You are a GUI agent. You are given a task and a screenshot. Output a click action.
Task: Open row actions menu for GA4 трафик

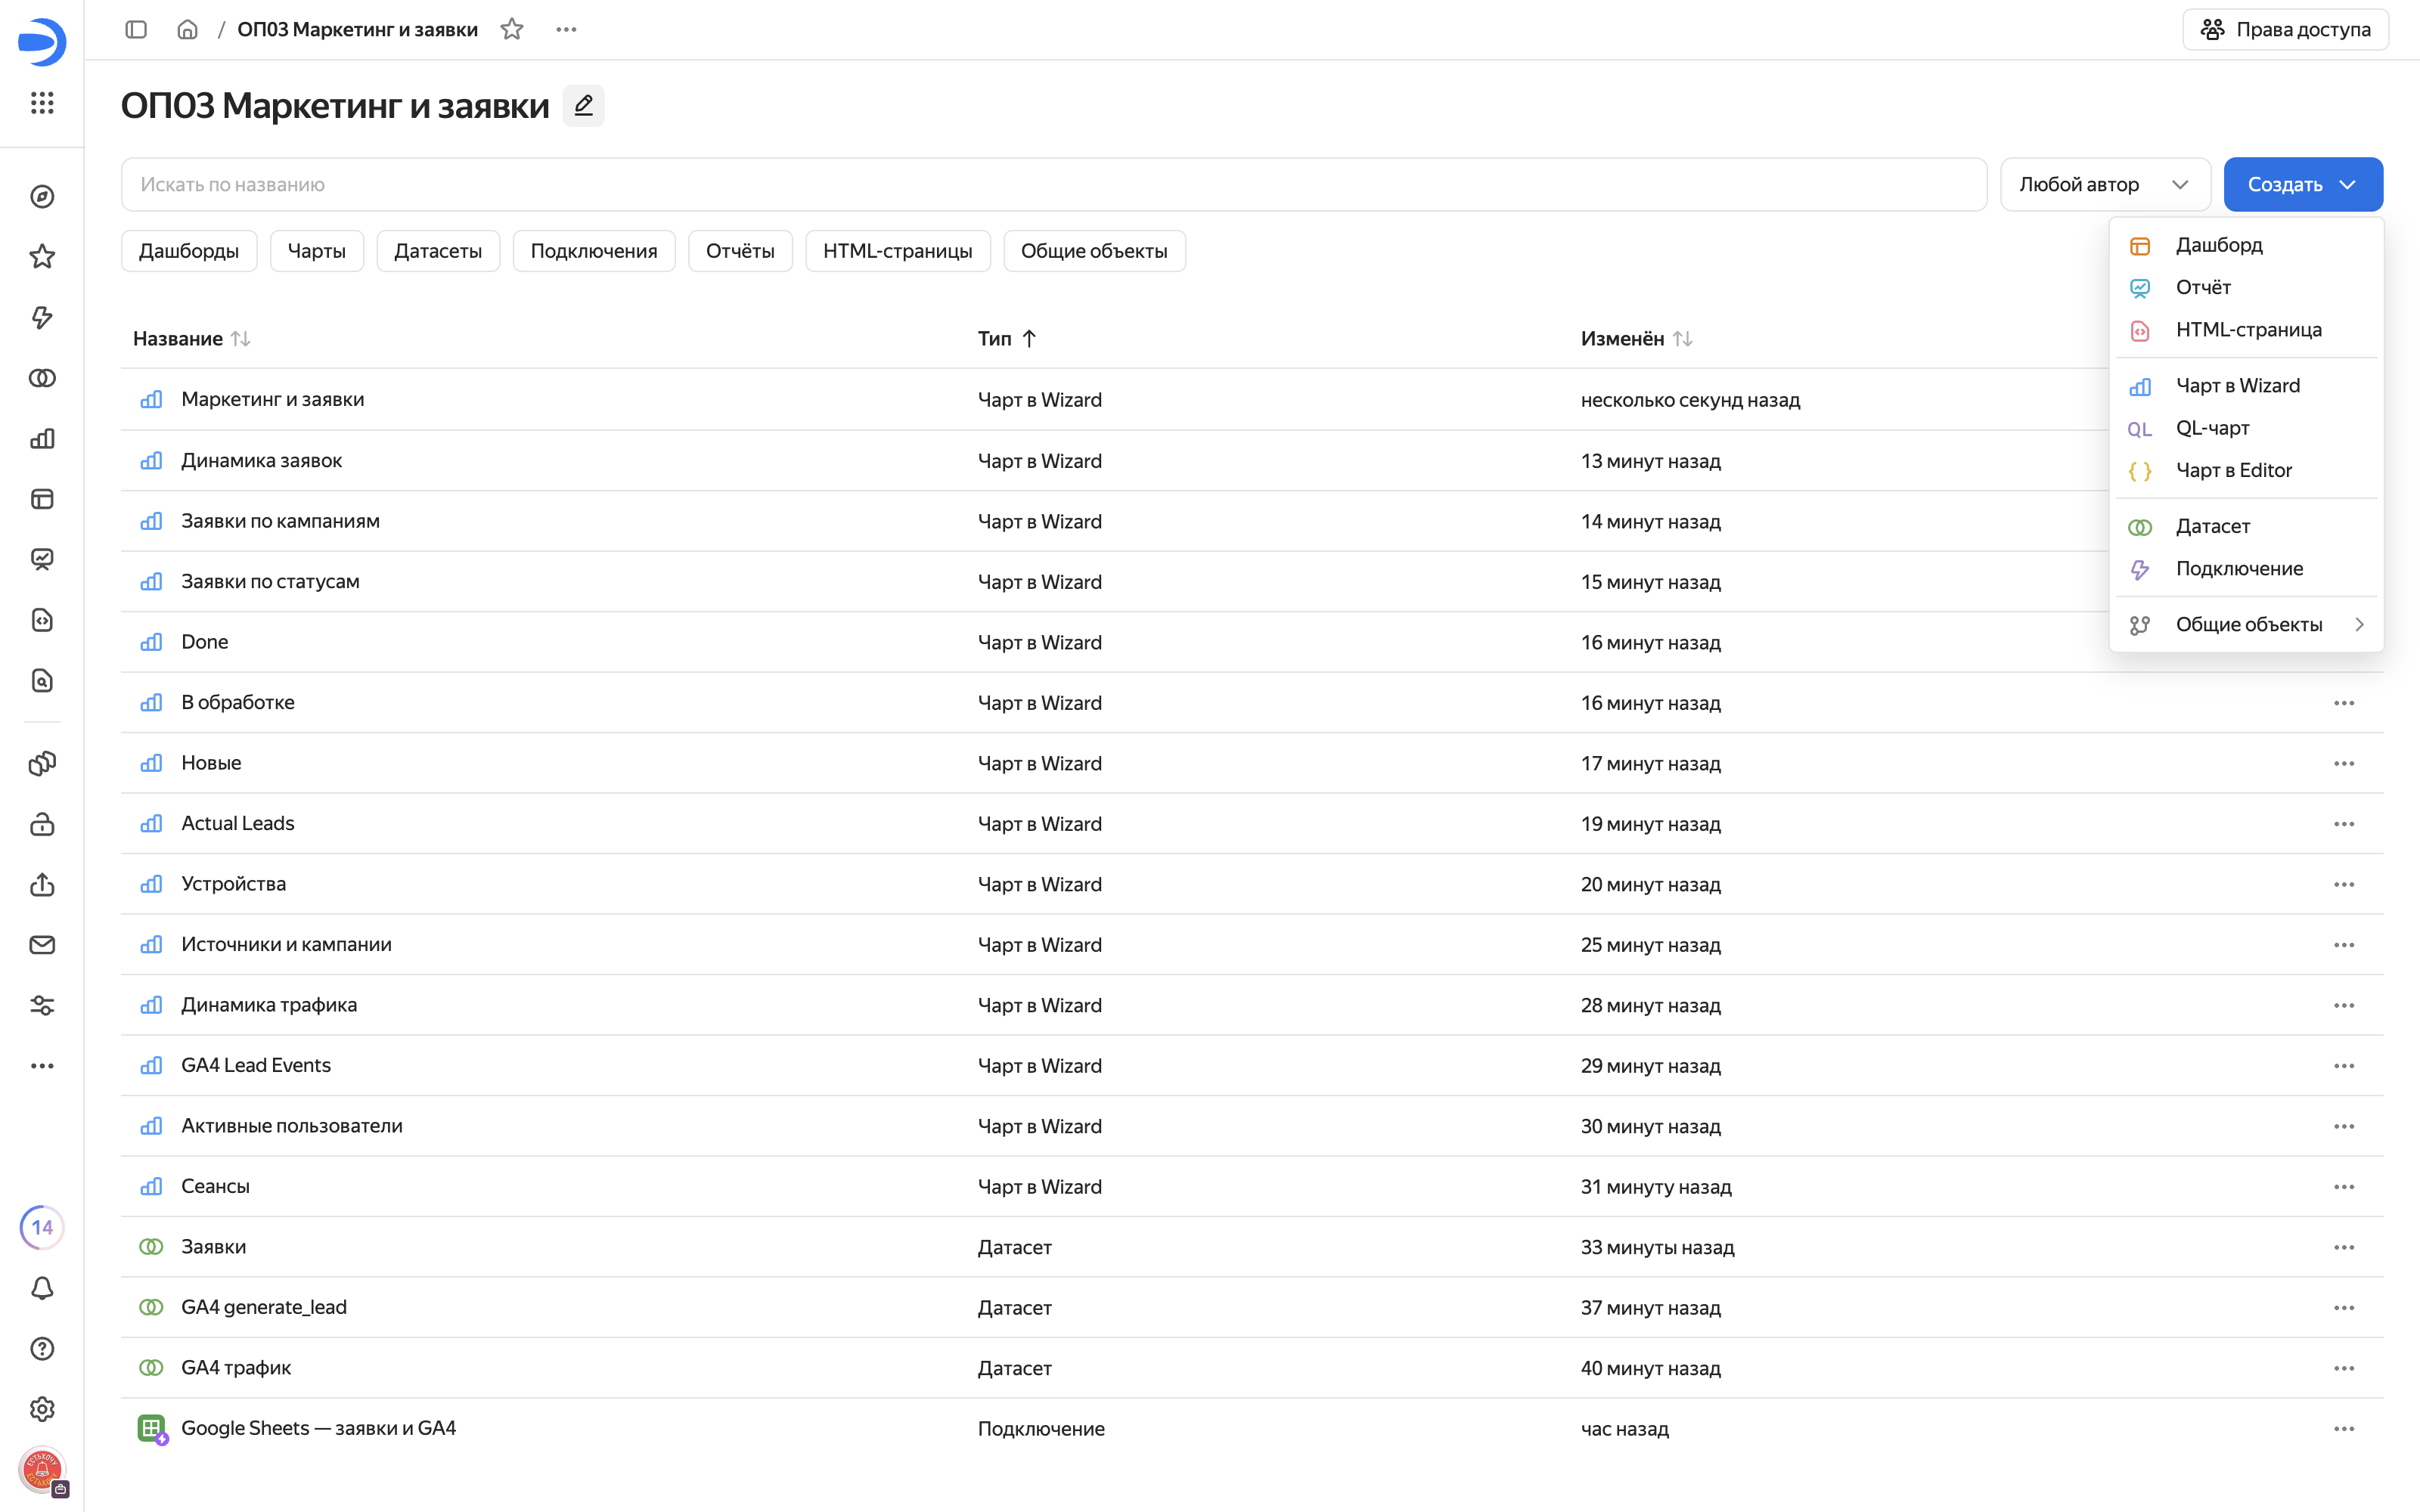click(x=2343, y=1368)
